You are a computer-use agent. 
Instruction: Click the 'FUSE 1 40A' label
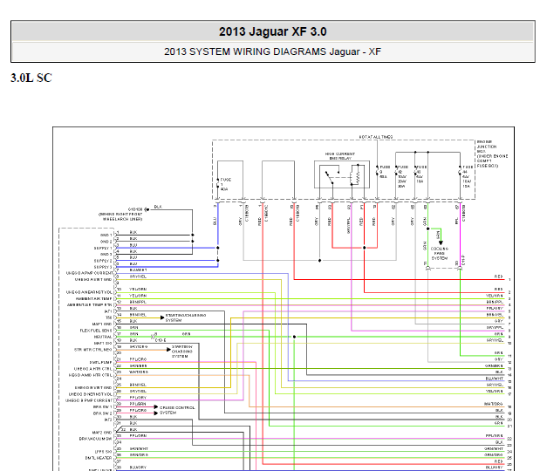(x=226, y=185)
